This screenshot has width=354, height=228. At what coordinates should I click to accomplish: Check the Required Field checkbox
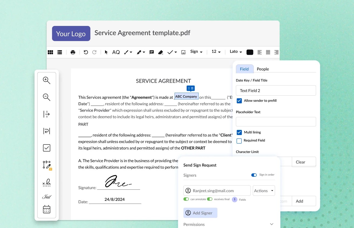pos(239,141)
